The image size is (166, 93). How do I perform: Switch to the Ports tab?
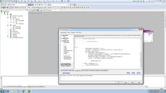[68, 33]
